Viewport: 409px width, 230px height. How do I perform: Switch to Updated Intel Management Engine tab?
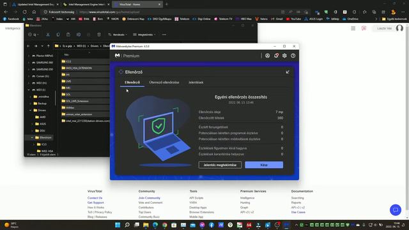(x=35, y=4)
